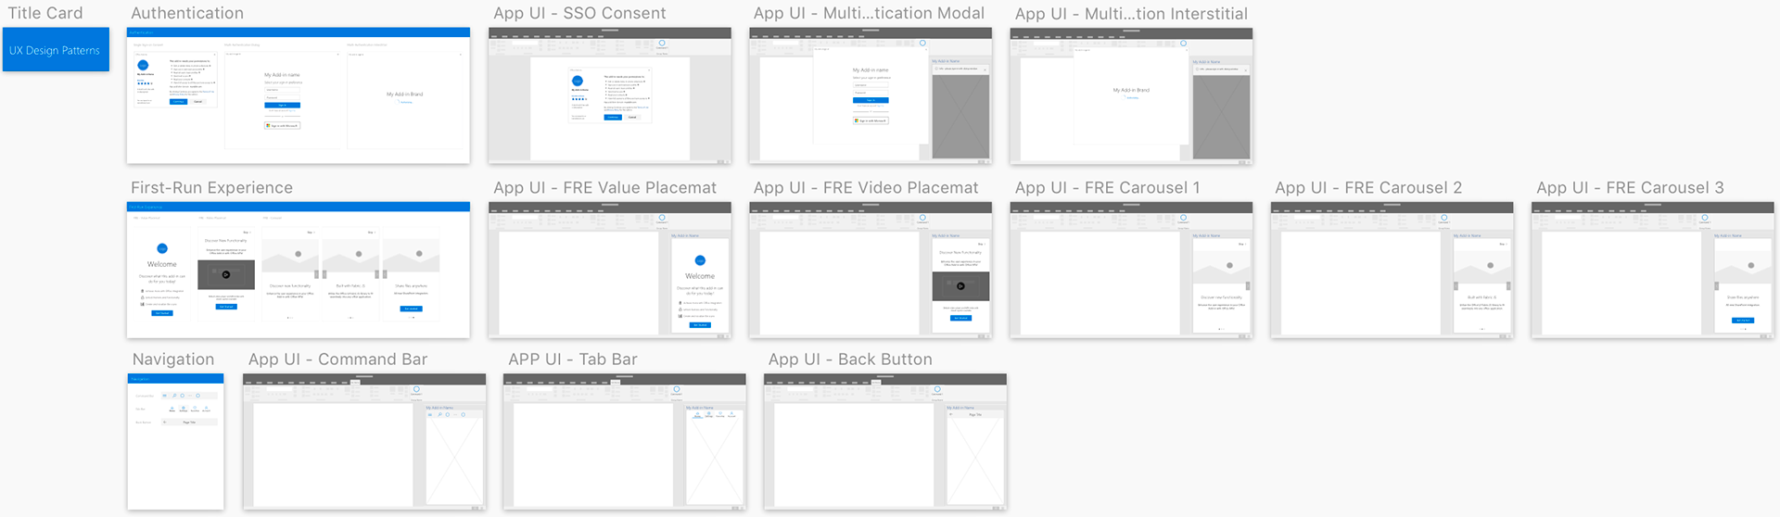
Task: Select the Authentication artboard title
Action: (x=187, y=13)
